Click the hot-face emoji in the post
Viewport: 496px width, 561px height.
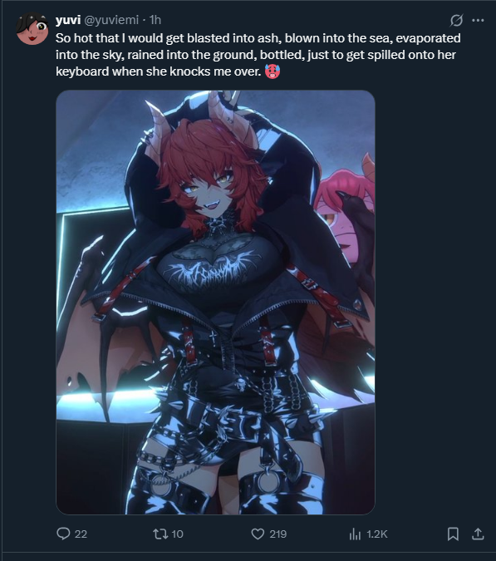point(273,71)
